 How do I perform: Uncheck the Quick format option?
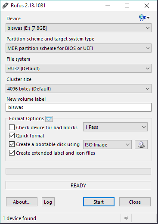[12, 136]
